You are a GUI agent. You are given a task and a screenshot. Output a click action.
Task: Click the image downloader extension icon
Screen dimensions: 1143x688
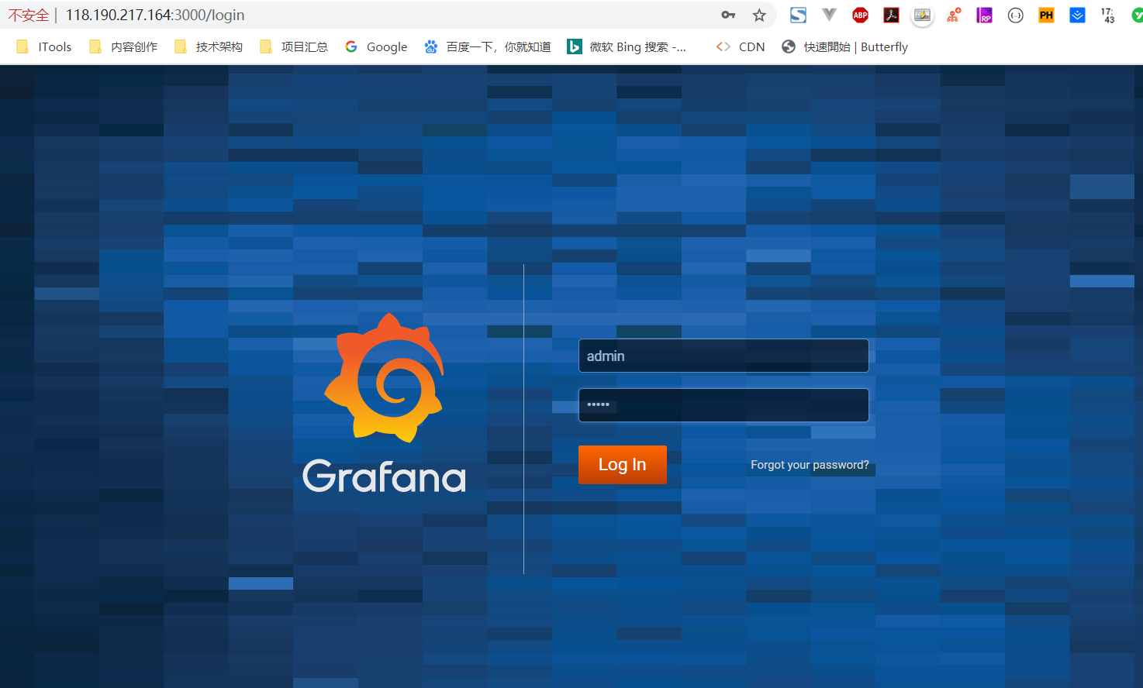[922, 15]
